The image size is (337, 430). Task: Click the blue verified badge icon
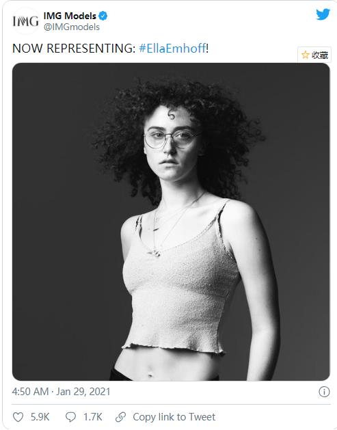[103, 16]
